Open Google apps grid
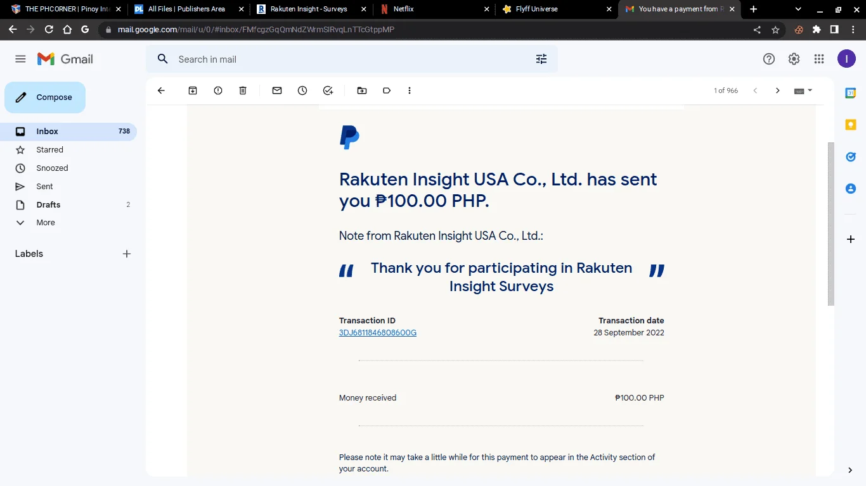 point(819,59)
